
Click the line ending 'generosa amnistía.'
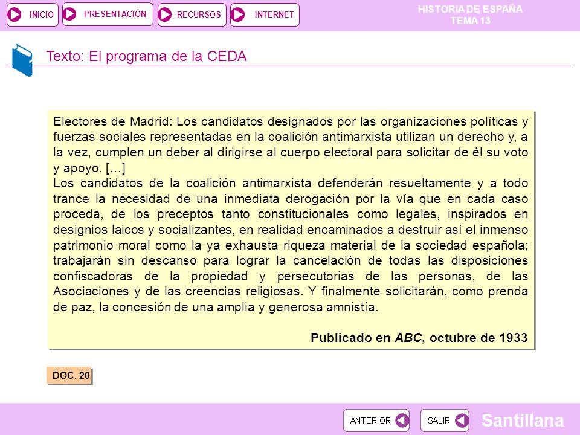(216, 307)
